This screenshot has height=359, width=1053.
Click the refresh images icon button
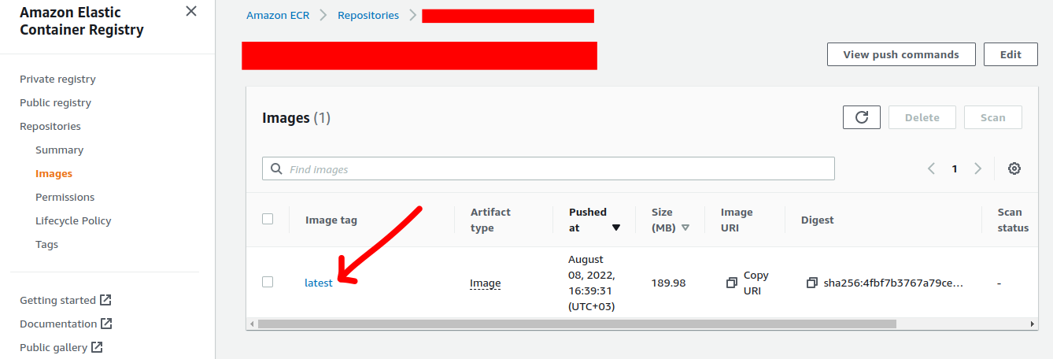862,117
